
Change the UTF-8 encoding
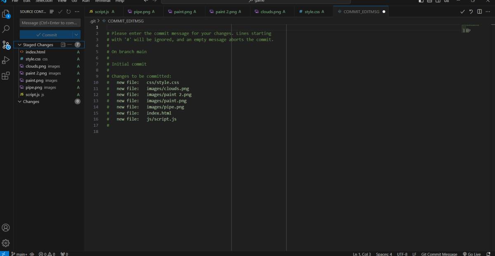pyautogui.click(x=402, y=254)
